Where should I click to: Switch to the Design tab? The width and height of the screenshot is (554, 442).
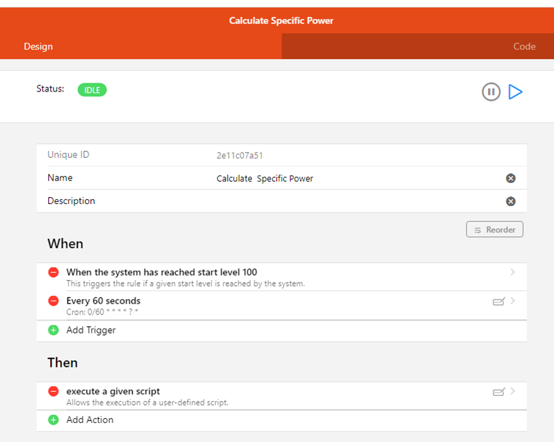(39, 47)
